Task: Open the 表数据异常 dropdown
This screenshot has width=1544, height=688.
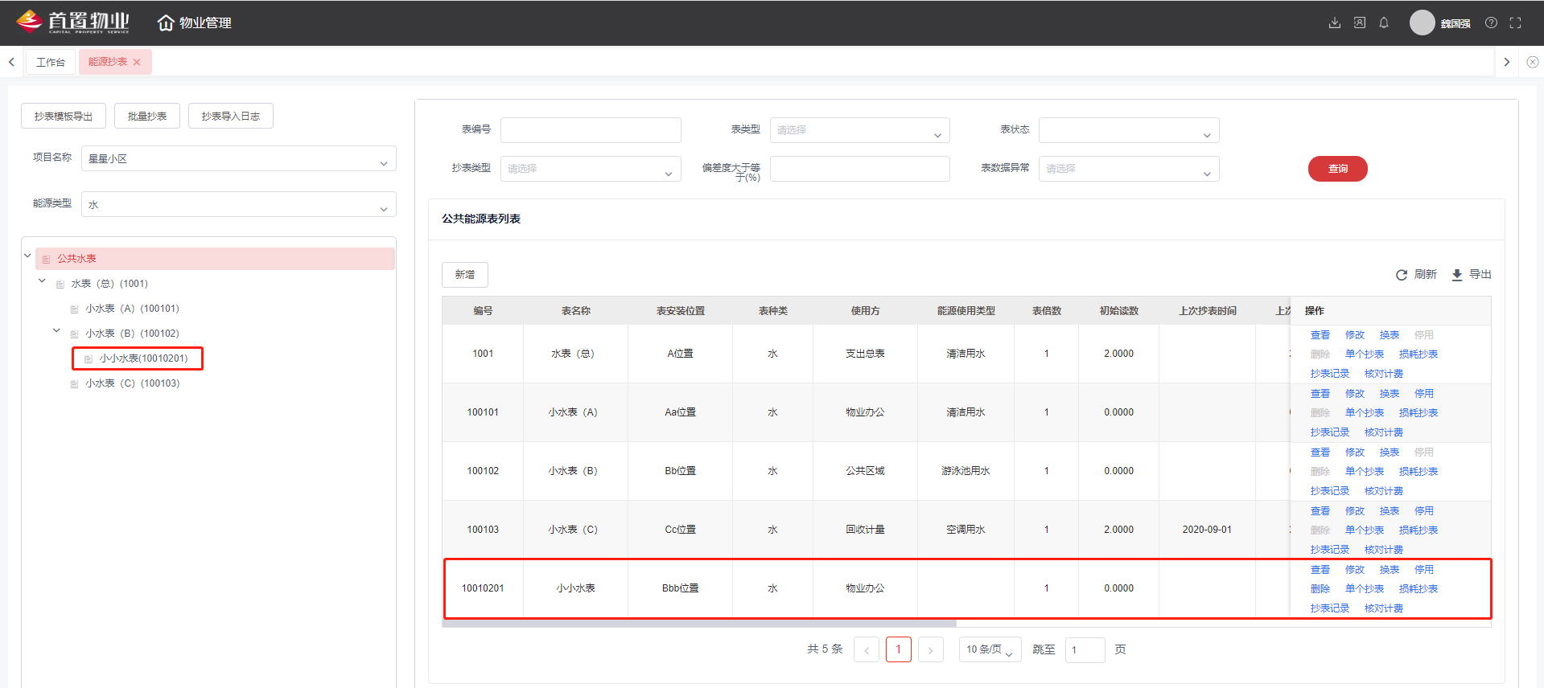Action: point(1129,169)
